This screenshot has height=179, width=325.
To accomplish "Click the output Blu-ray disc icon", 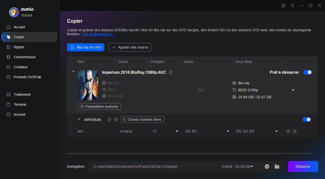I will coord(234,83).
